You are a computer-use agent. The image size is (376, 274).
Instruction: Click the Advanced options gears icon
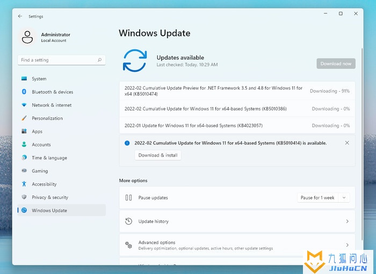coord(128,245)
